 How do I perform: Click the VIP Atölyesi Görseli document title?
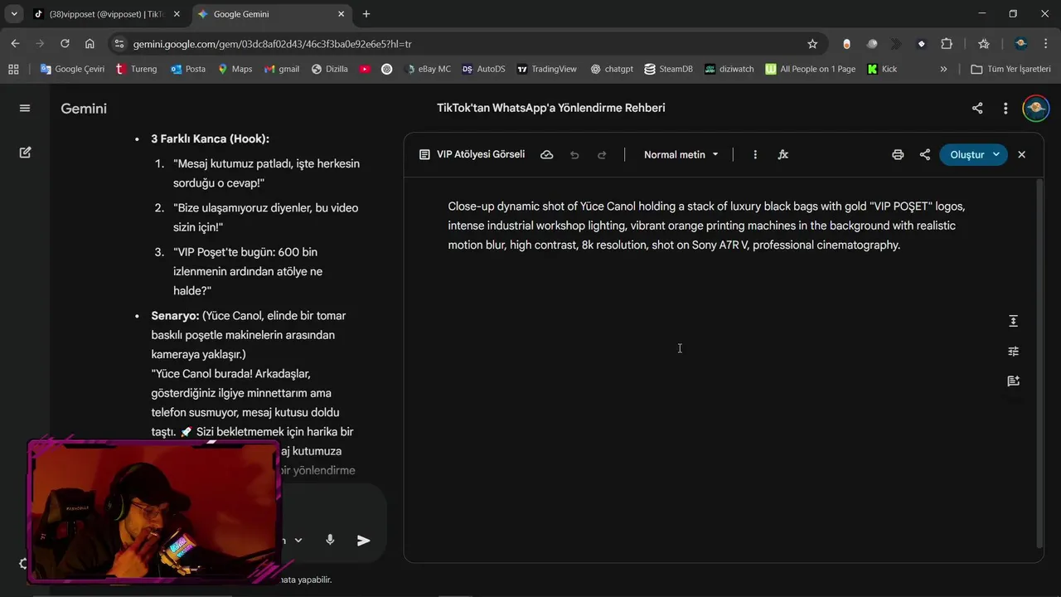481,154
